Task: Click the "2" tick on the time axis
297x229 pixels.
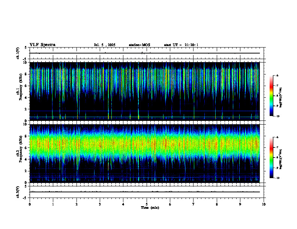Action: (x=76, y=204)
